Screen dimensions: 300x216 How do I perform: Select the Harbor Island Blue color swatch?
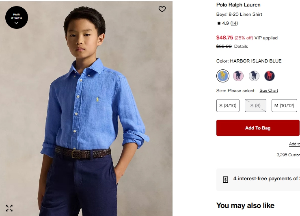tap(223, 76)
